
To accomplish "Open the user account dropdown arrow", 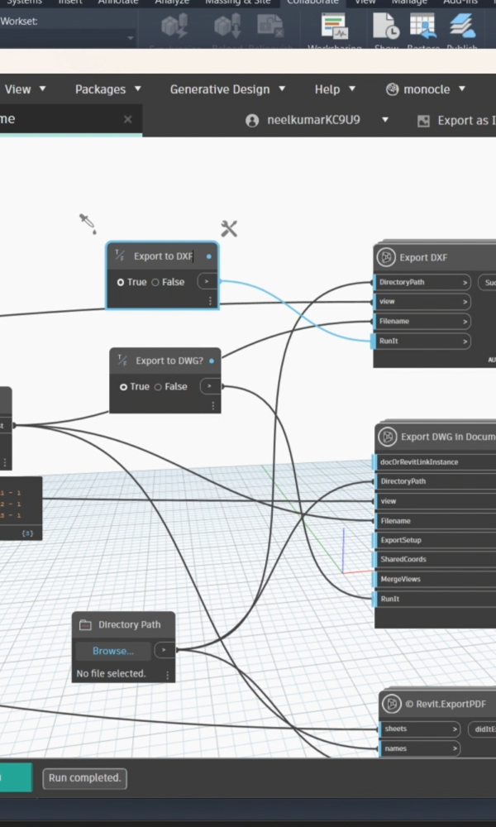I will pyautogui.click(x=385, y=120).
